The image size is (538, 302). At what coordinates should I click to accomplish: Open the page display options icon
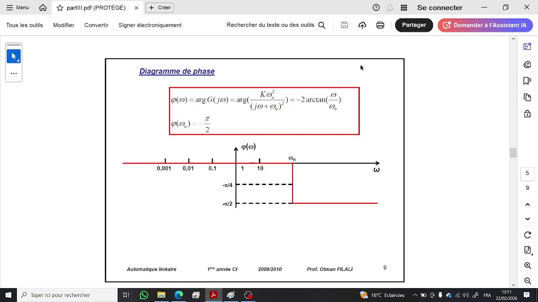pos(527,250)
